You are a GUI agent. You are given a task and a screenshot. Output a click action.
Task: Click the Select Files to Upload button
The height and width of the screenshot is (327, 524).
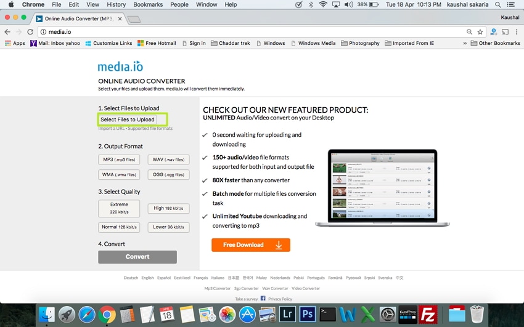click(x=128, y=119)
